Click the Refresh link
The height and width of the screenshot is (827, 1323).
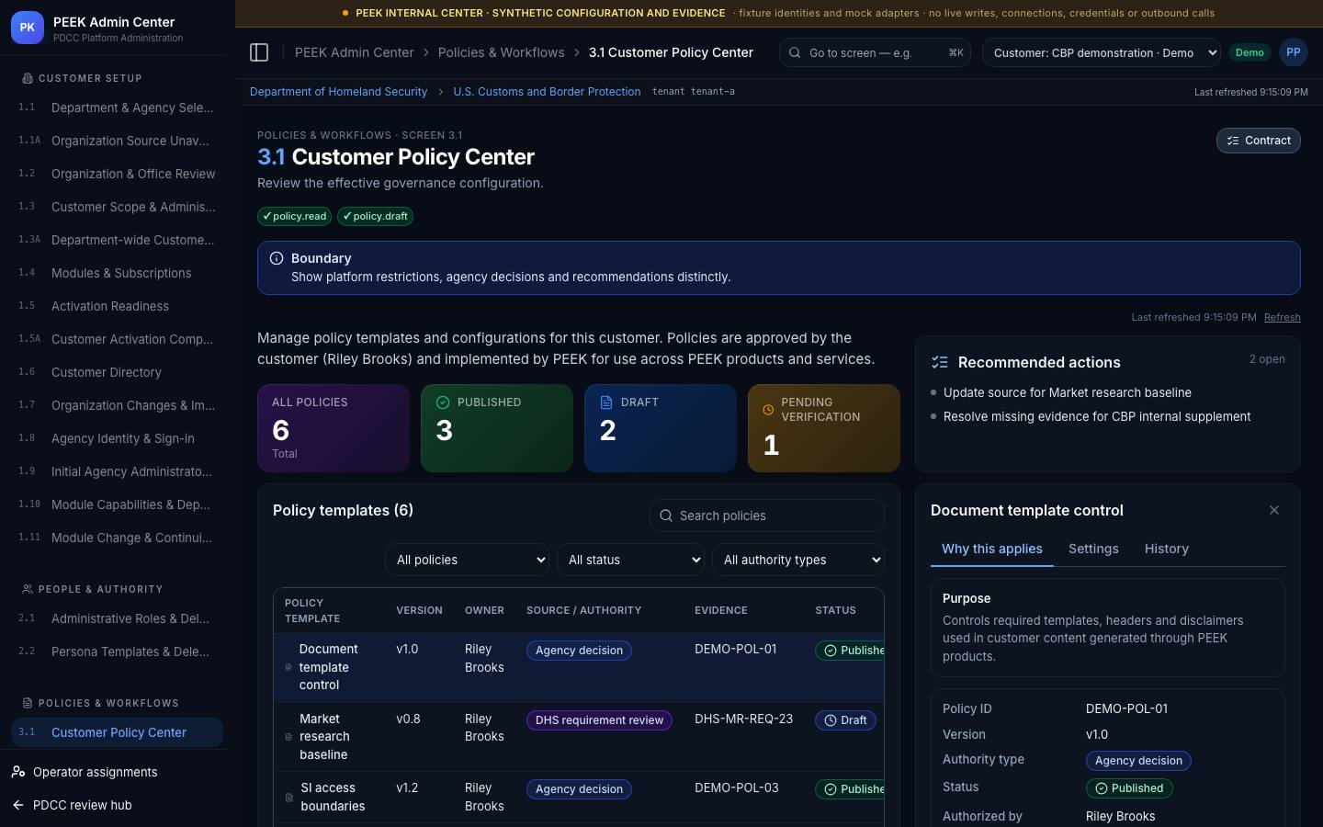[x=1282, y=317]
